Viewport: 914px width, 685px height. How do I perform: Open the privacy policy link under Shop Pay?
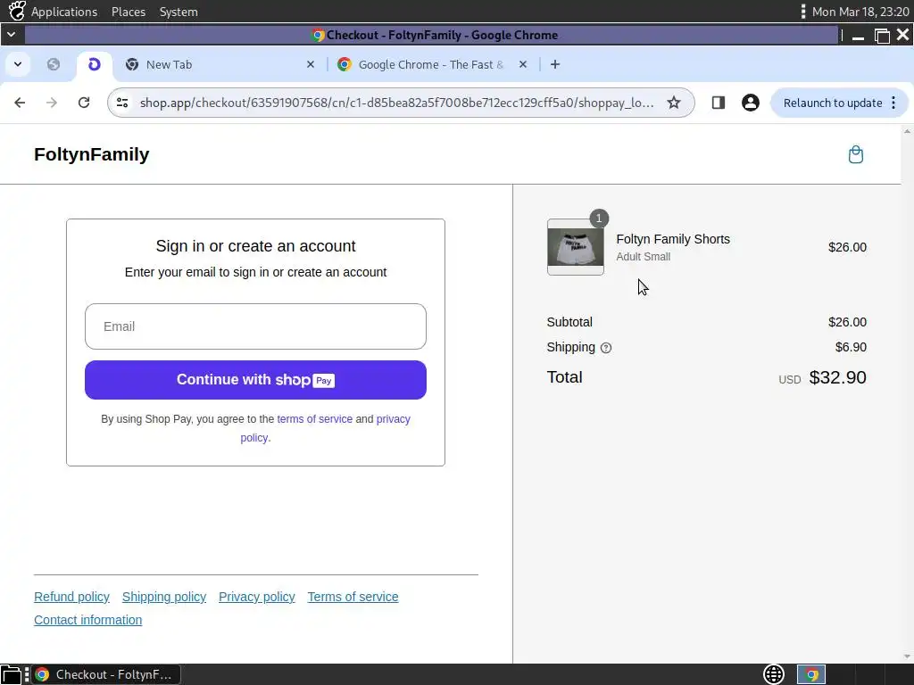click(393, 419)
